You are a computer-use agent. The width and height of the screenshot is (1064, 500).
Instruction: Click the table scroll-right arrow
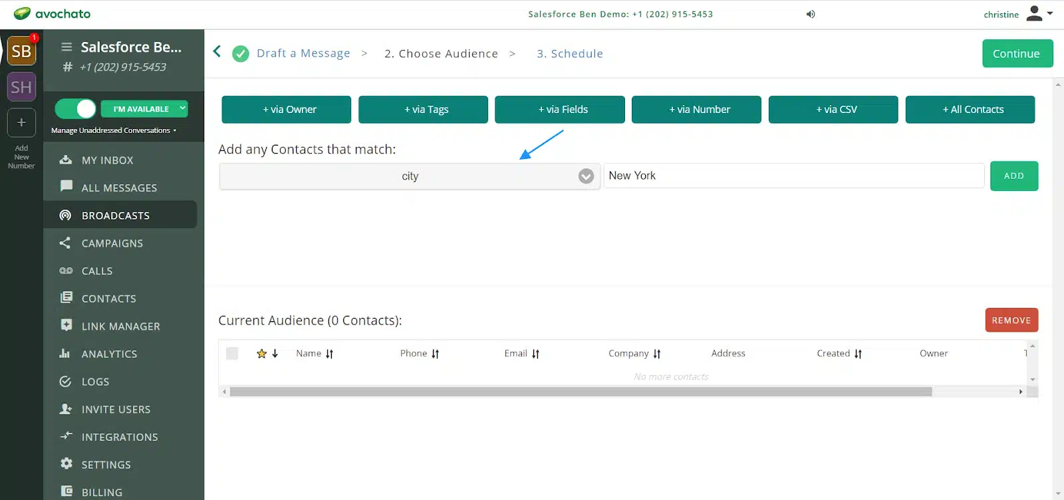(x=1021, y=392)
